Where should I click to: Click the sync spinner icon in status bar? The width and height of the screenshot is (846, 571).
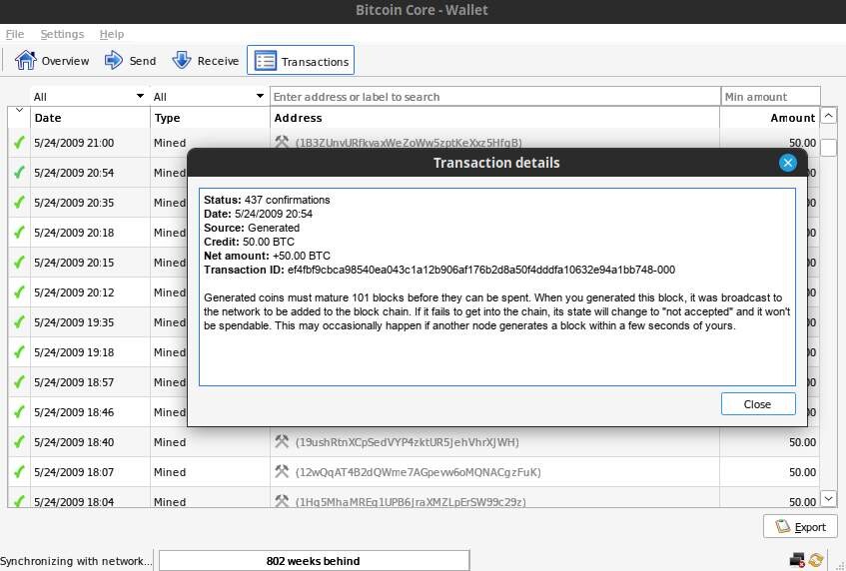[816, 560]
